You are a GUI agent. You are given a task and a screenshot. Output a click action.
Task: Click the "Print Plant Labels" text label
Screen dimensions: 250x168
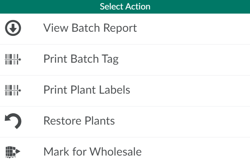(86, 90)
